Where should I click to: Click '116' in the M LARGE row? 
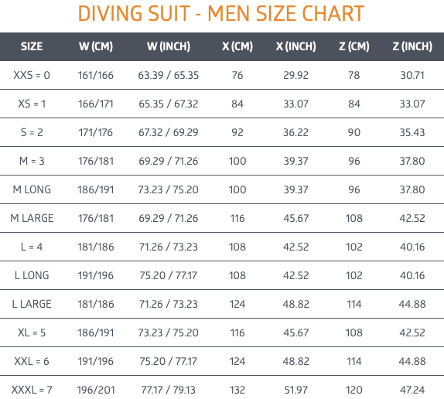pyautogui.click(x=237, y=218)
